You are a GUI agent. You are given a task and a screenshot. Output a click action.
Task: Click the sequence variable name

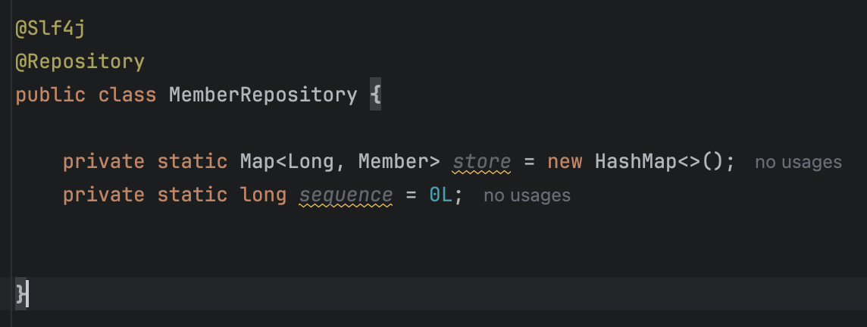click(x=346, y=195)
